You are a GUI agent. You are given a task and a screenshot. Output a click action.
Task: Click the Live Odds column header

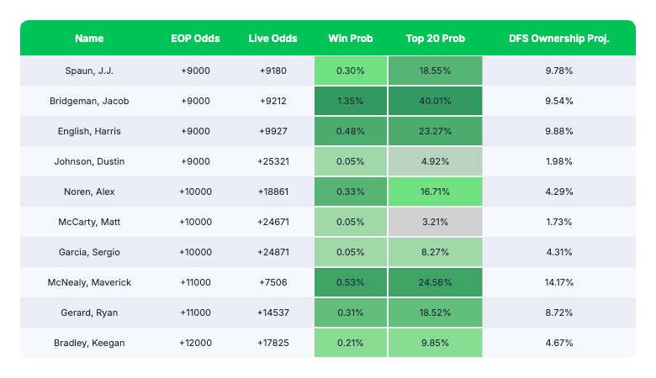[272, 39]
